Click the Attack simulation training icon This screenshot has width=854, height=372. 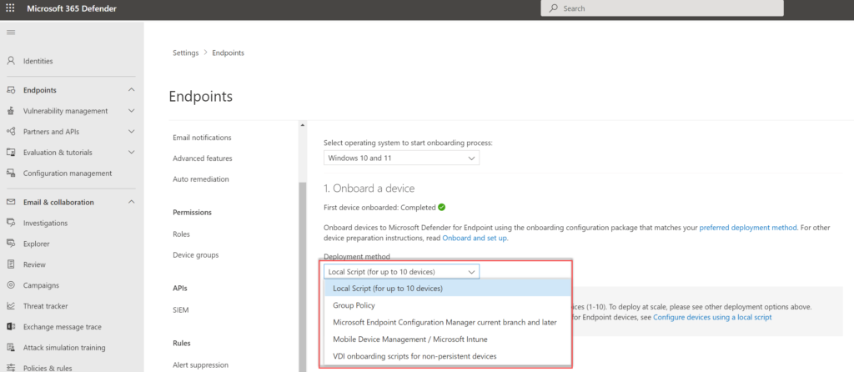pos(10,348)
